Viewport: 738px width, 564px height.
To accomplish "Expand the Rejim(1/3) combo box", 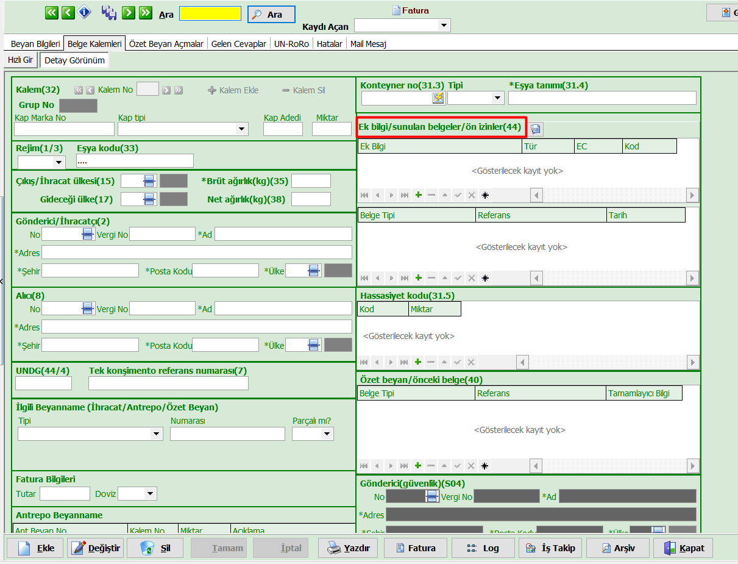I will (59, 162).
